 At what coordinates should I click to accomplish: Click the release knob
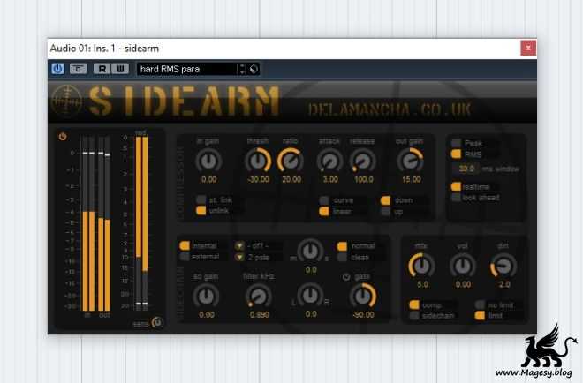pyautogui.click(x=362, y=161)
